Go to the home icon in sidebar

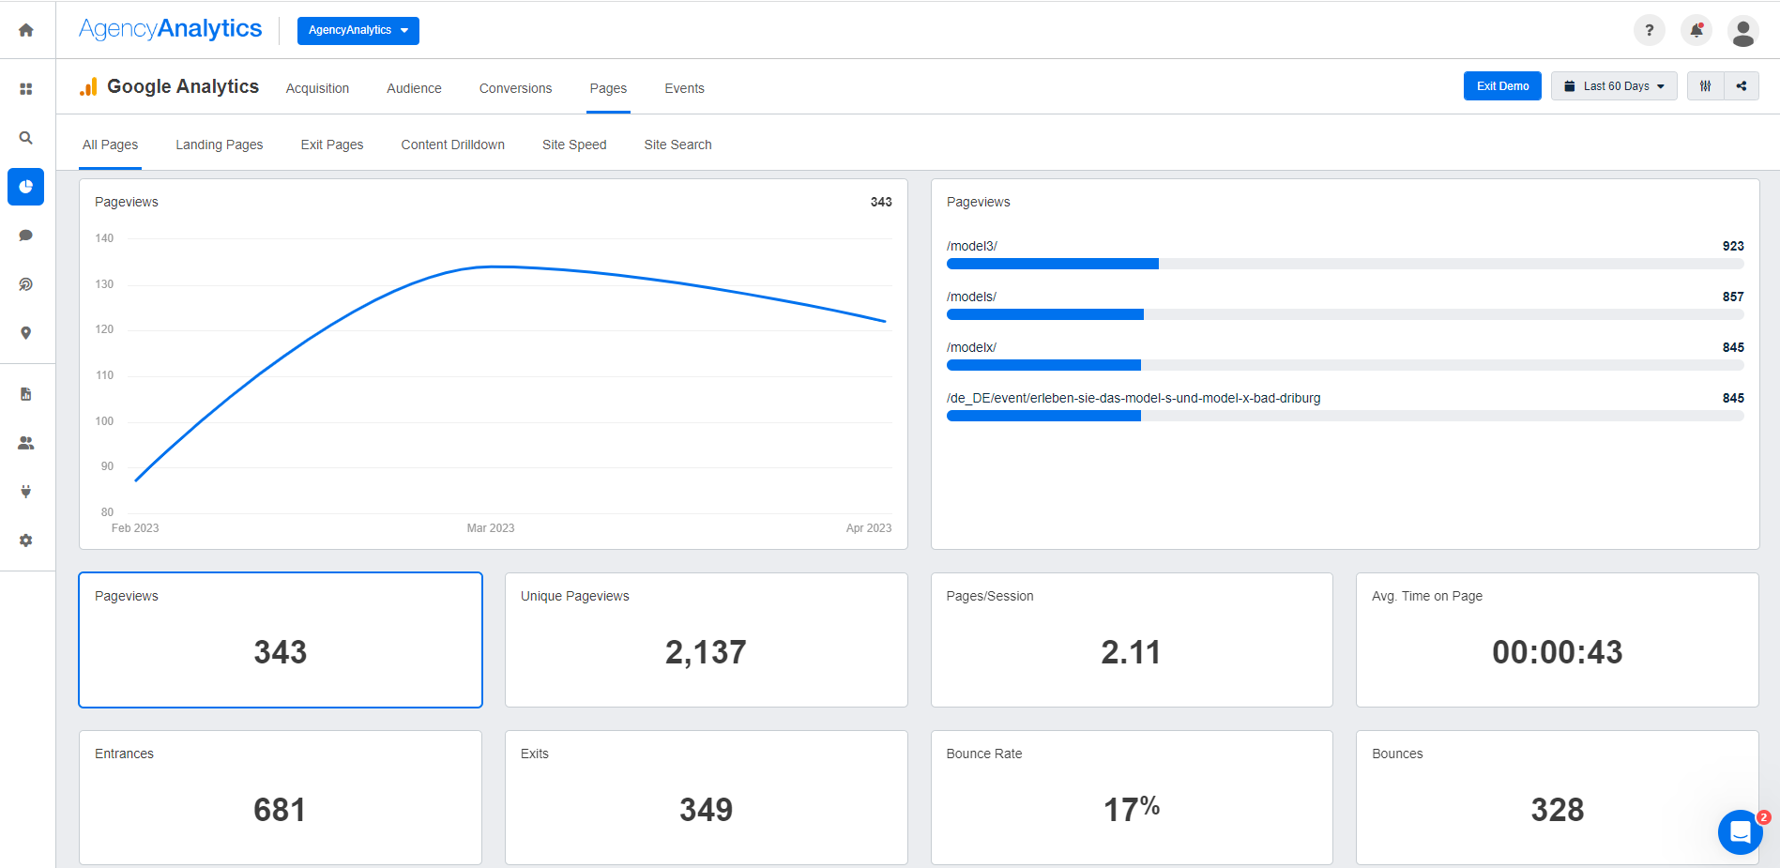tap(26, 30)
